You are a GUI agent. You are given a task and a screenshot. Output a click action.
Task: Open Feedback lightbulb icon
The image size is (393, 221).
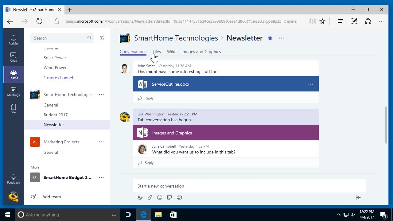pos(14,179)
